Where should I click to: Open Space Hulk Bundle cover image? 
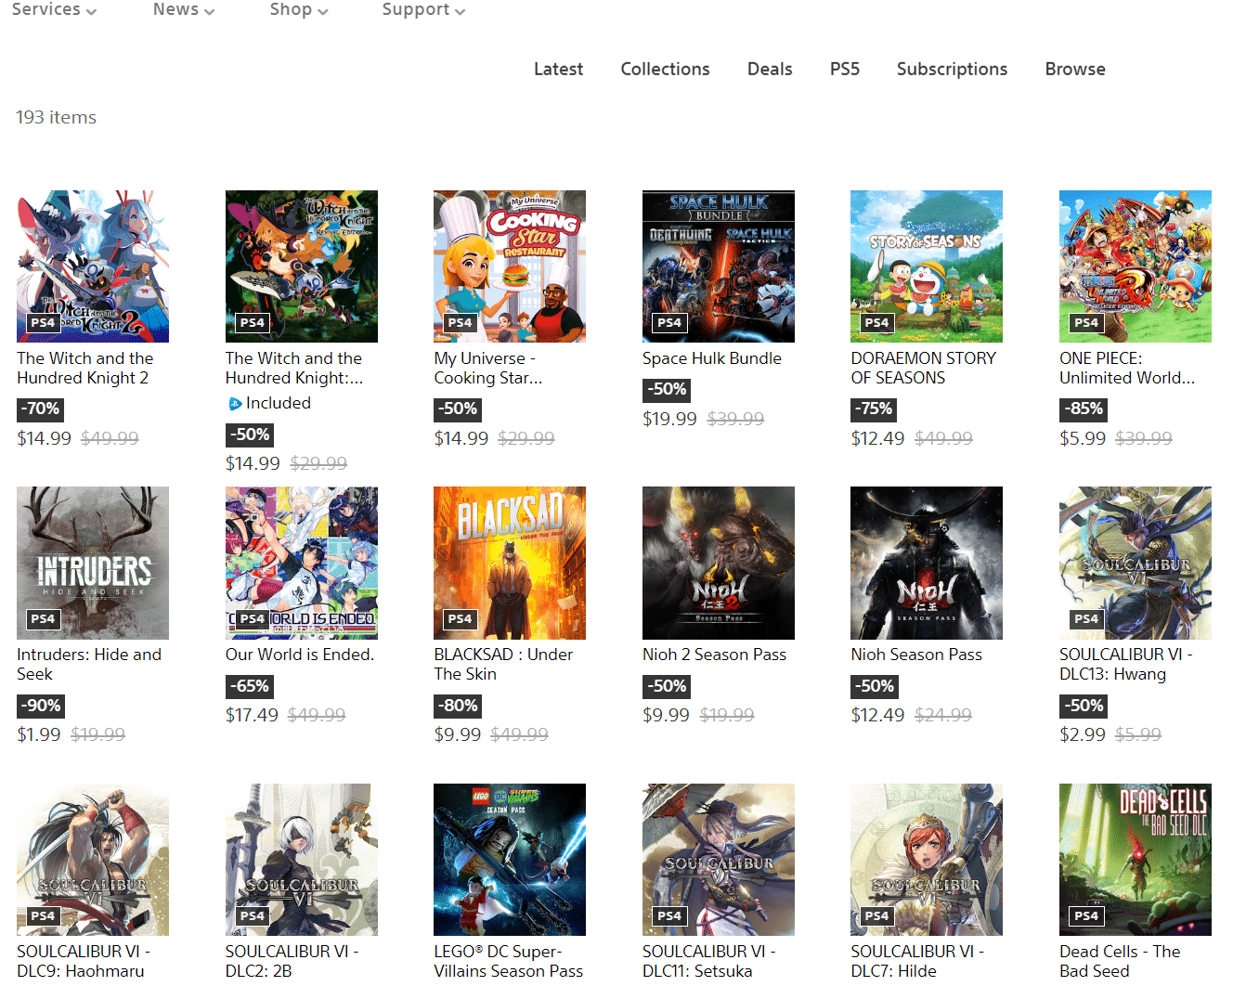coord(718,266)
